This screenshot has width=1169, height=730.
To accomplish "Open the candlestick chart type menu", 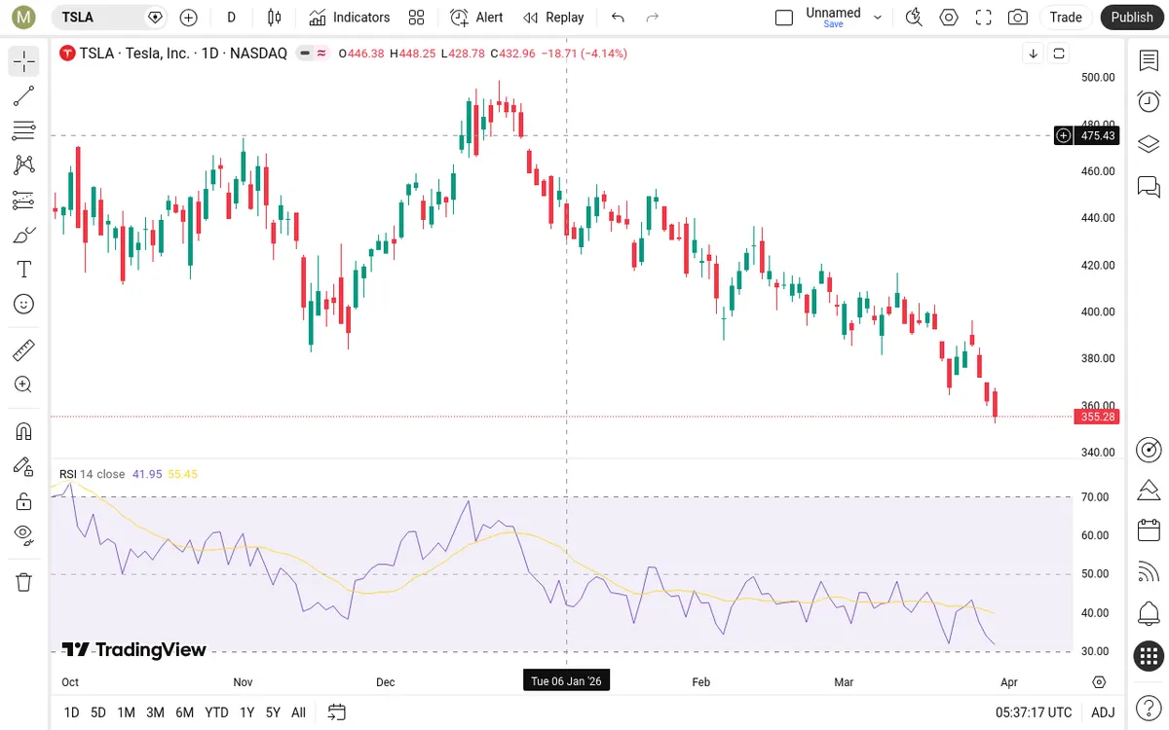I will click(x=274, y=18).
